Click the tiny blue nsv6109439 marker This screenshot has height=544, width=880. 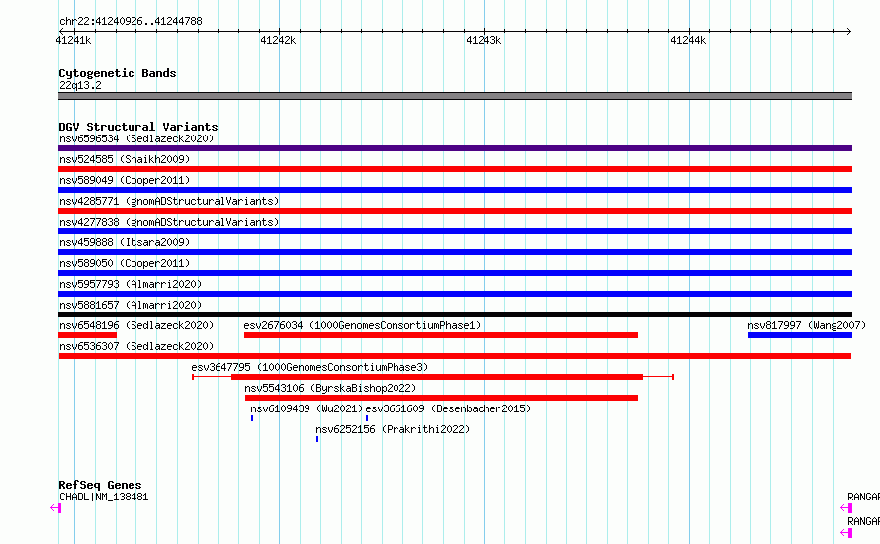click(252, 418)
